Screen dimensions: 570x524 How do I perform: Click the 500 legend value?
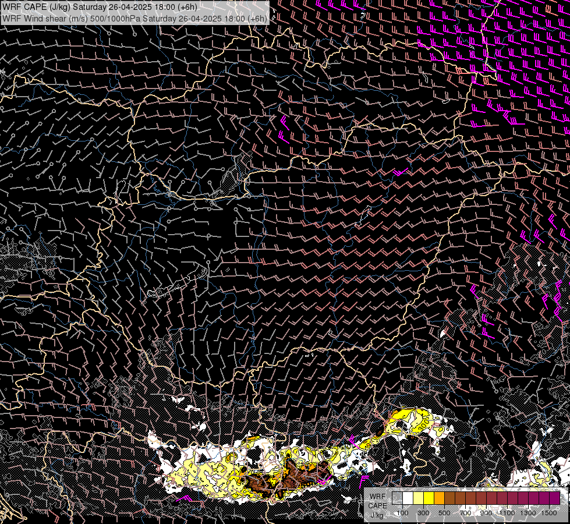[x=444, y=513]
